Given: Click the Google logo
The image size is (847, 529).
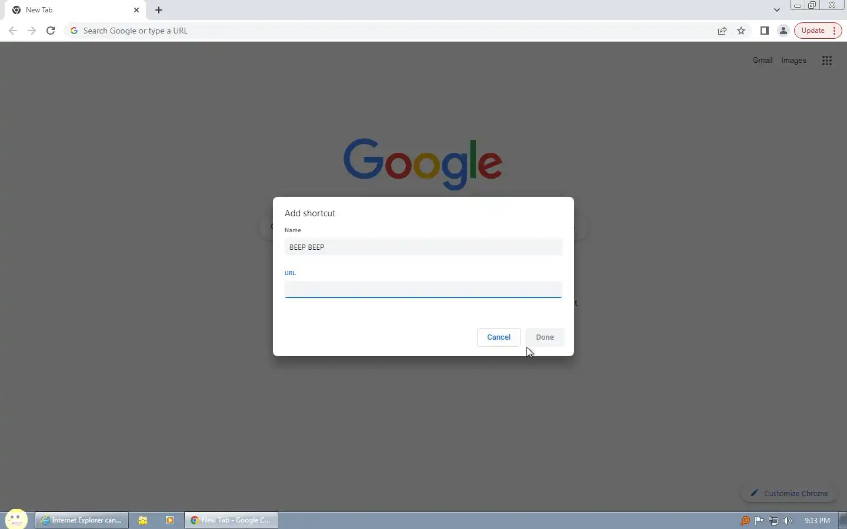Looking at the screenshot, I should pos(422,164).
